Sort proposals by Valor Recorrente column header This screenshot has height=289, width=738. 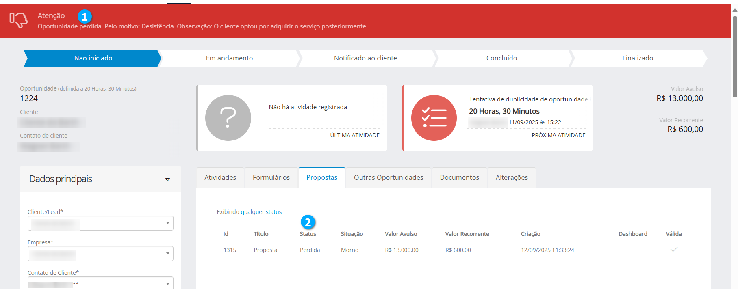[467, 234]
